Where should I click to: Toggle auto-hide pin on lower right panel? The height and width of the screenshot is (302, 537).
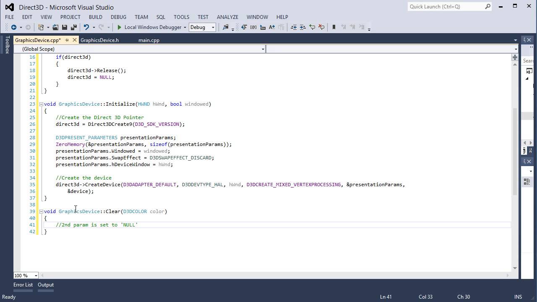pyautogui.click(x=524, y=161)
